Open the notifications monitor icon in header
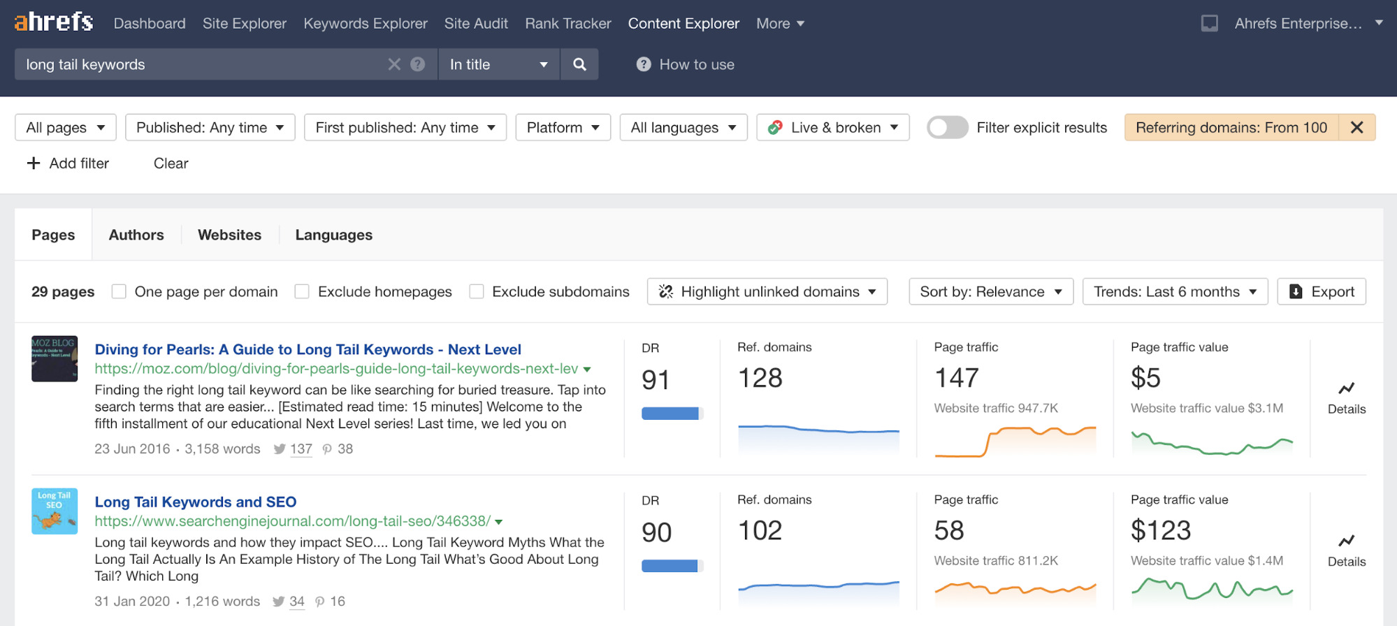Screen dimensions: 1397x626 pos(1209,24)
